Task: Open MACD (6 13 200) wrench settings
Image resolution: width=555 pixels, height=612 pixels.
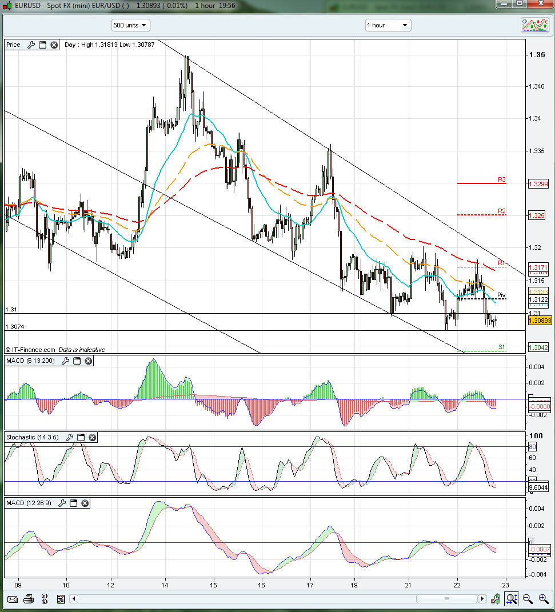Action: [x=66, y=361]
